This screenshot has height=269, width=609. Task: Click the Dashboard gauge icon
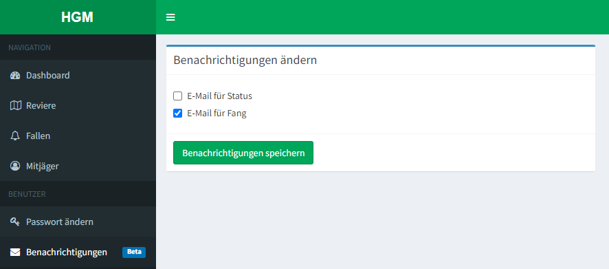[x=15, y=76]
